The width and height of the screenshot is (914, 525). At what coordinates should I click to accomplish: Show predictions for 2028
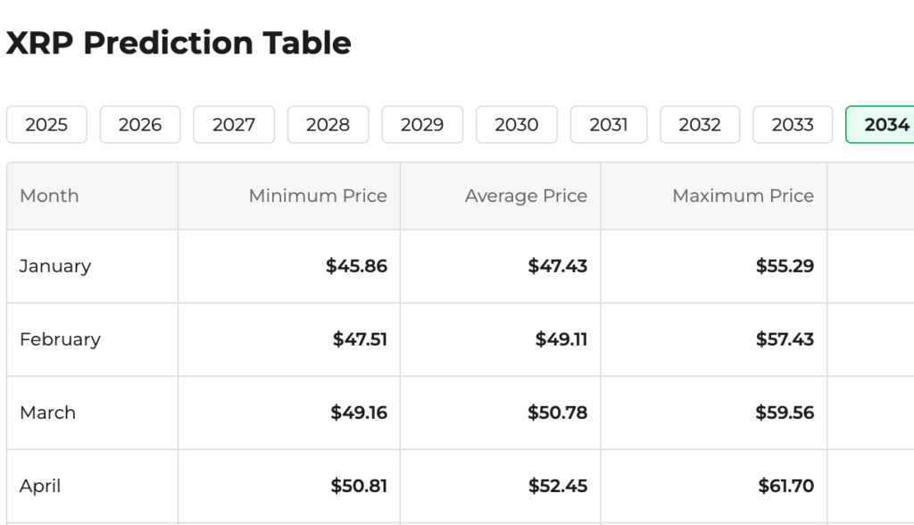click(x=328, y=125)
